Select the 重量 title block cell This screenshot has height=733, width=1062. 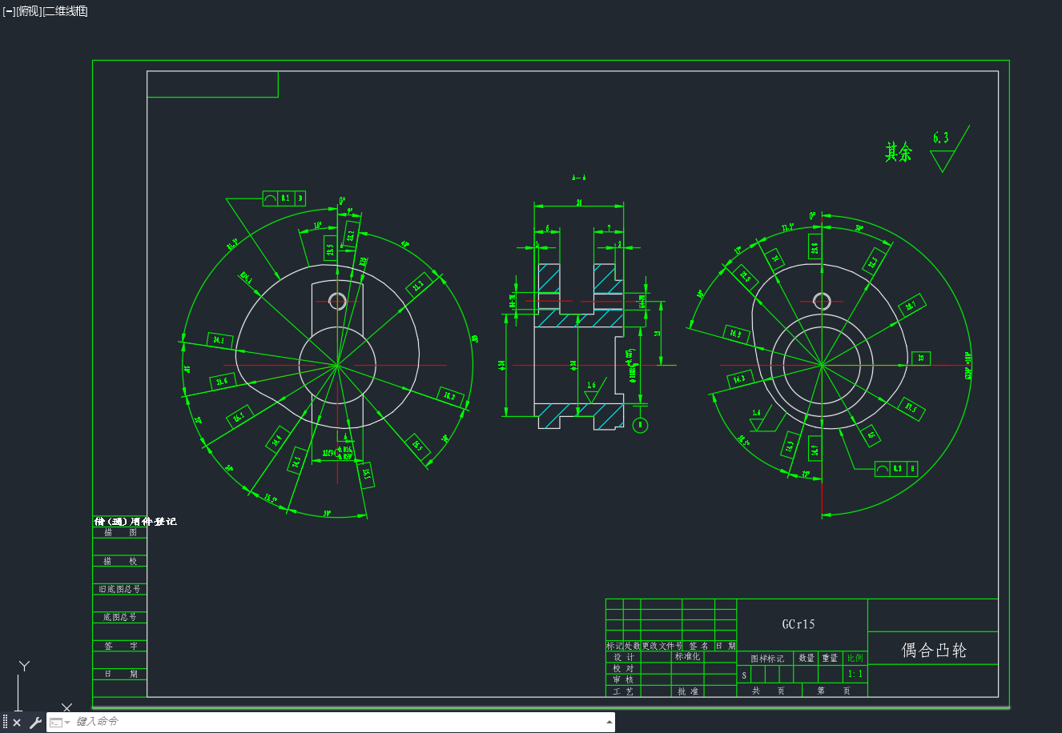click(x=830, y=658)
